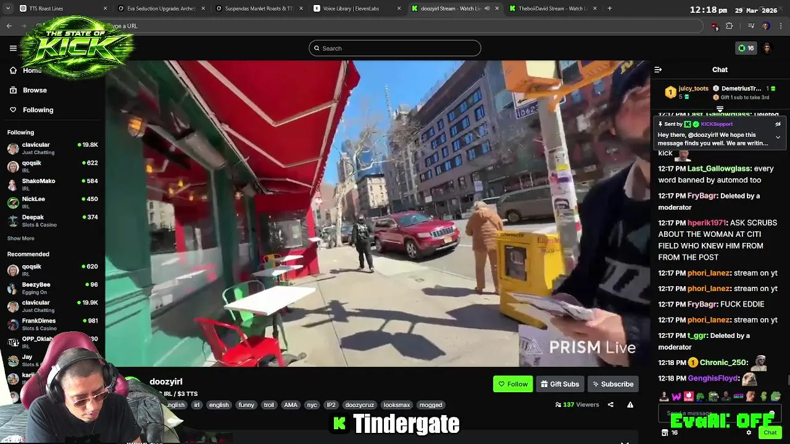
Task: Click the browser media control icon
Action: pos(751,26)
